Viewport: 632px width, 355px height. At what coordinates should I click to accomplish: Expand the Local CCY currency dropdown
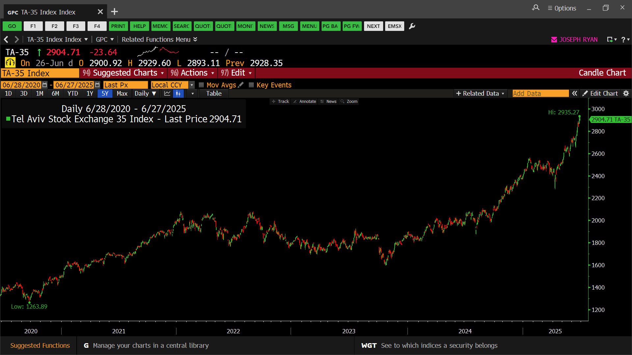pos(192,85)
